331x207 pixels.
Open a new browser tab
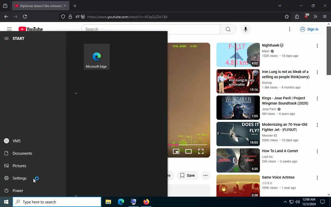tap(75, 6)
